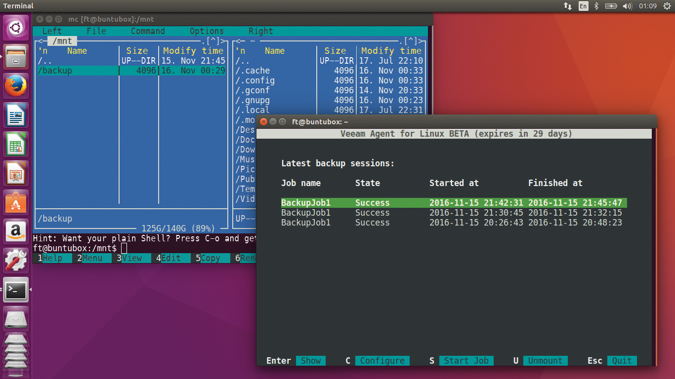Open System Settings from the launcher
The height and width of the screenshot is (379, 675).
click(x=16, y=261)
